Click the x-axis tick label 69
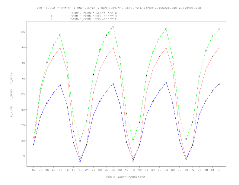 pos(186,170)
